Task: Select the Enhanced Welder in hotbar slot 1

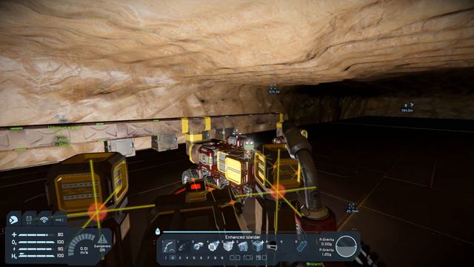Action: [169, 247]
